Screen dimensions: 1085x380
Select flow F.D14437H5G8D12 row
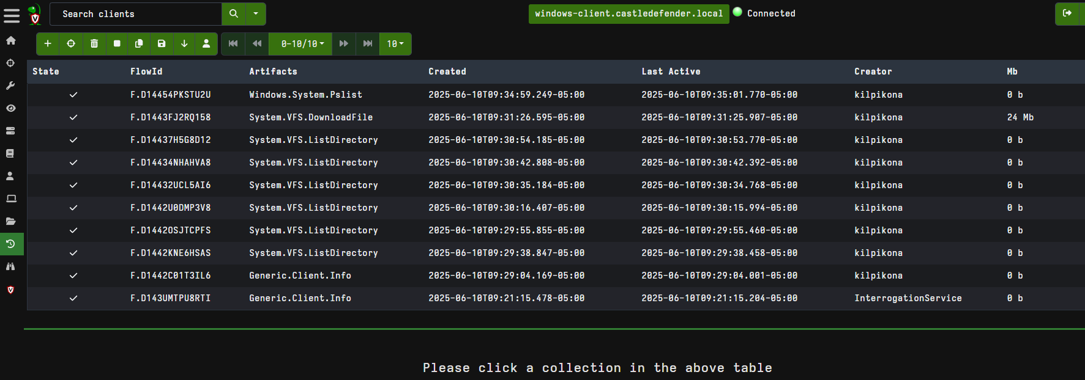click(x=556, y=140)
